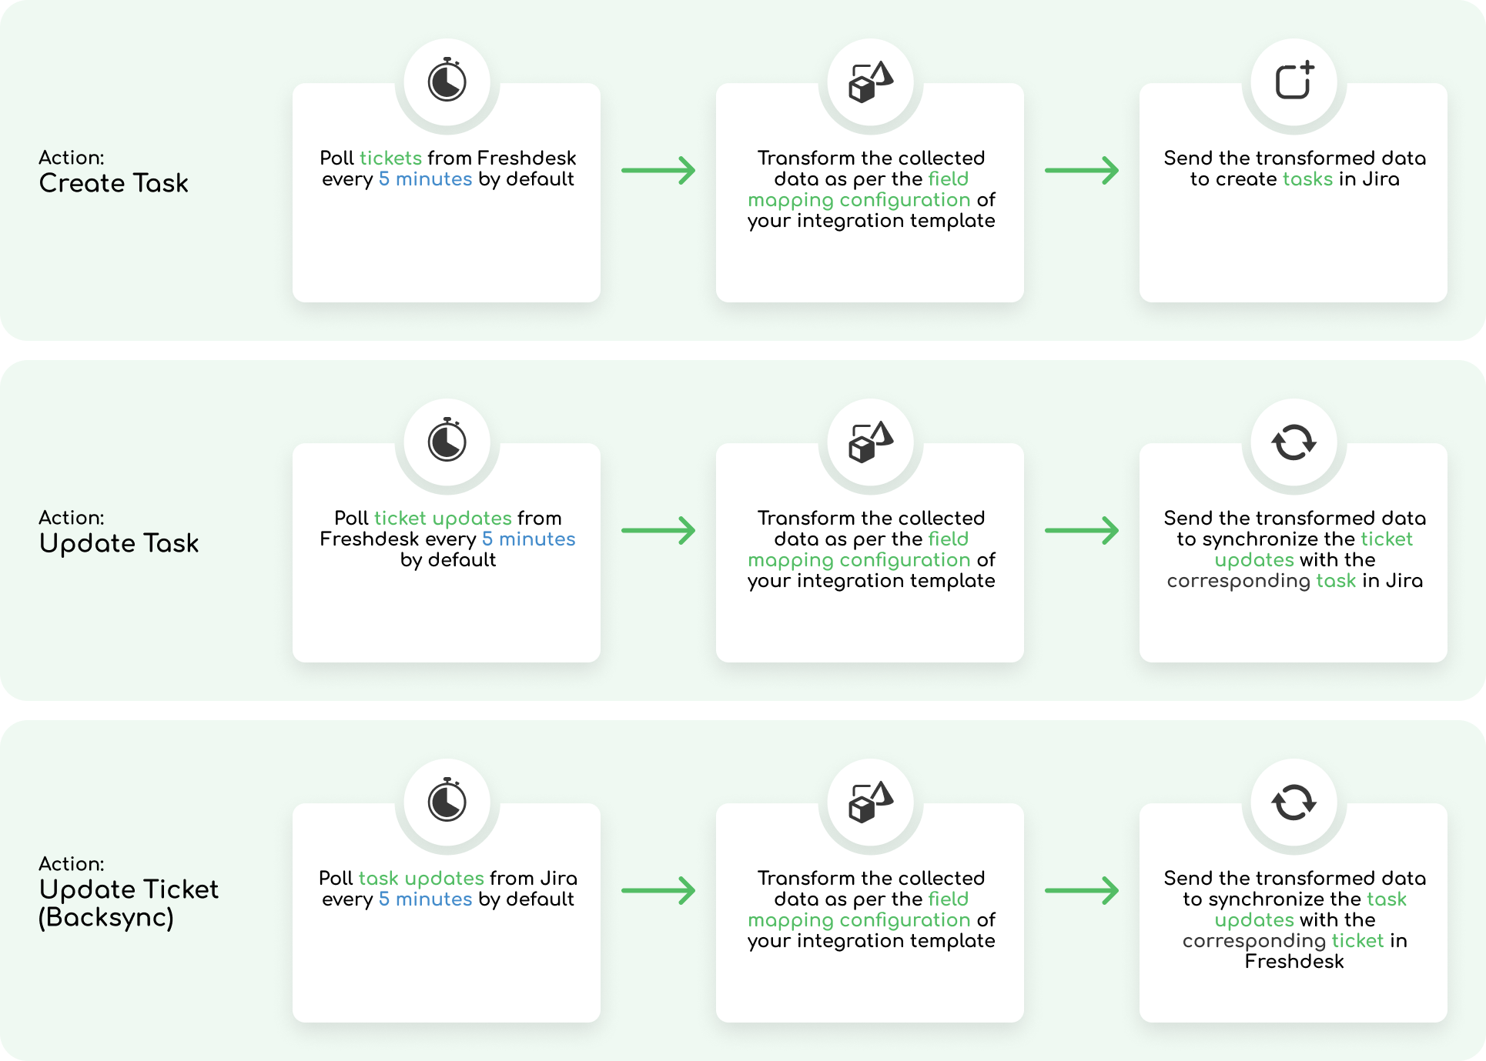This screenshot has width=1486, height=1061.
Task: Click the sync arrows icon in Update Task row
Action: (1294, 442)
